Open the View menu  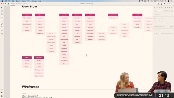point(29,1)
